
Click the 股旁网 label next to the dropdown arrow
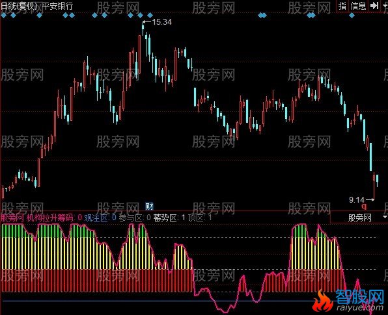tap(360, 218)
